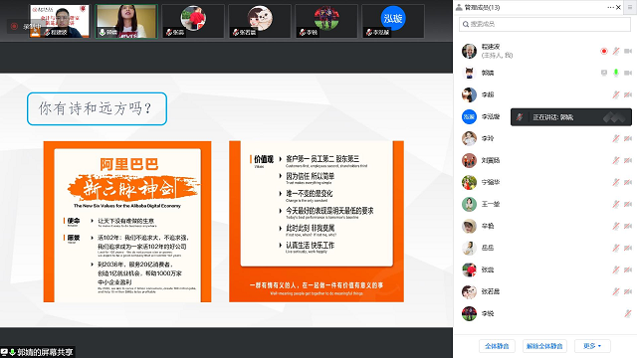Unmute 李超's microphone
This screenshot has width=637, height=358.
pyautogui.click(x=616, y=95)
